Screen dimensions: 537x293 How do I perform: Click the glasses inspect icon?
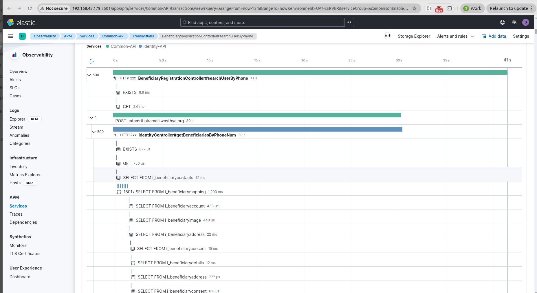click(x=387, y=36)
